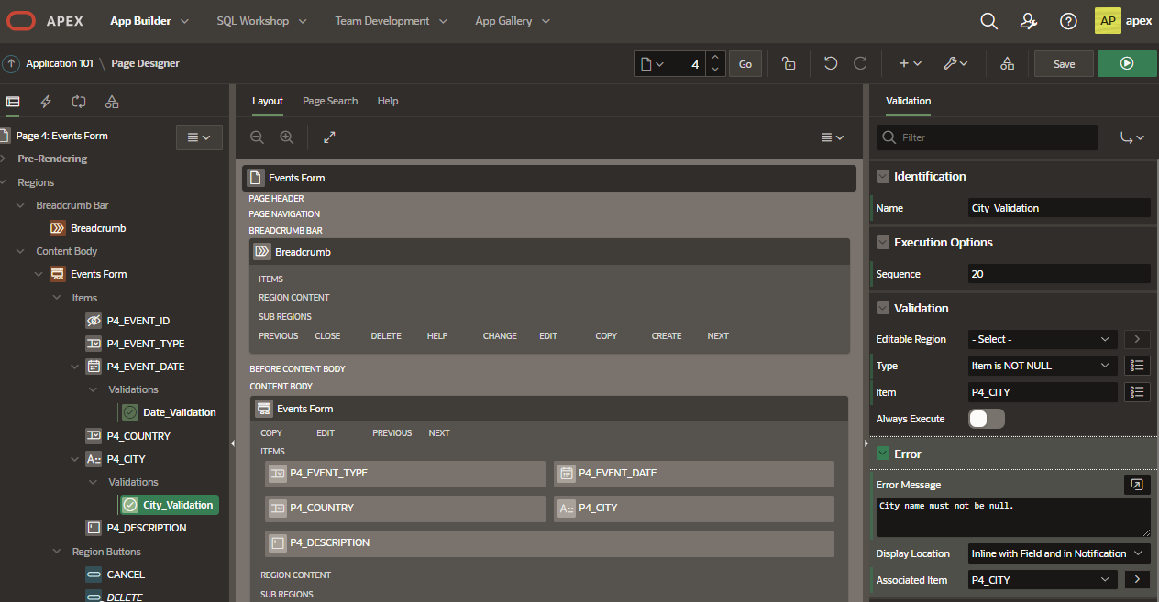This screenshot has height=602, width=1159.
Task: Click the property Filter search field
Action: coord(987,137)
